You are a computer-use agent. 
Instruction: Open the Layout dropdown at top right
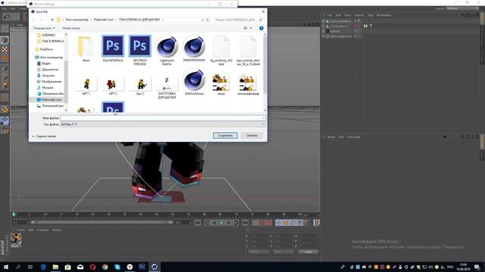point(463,8)
